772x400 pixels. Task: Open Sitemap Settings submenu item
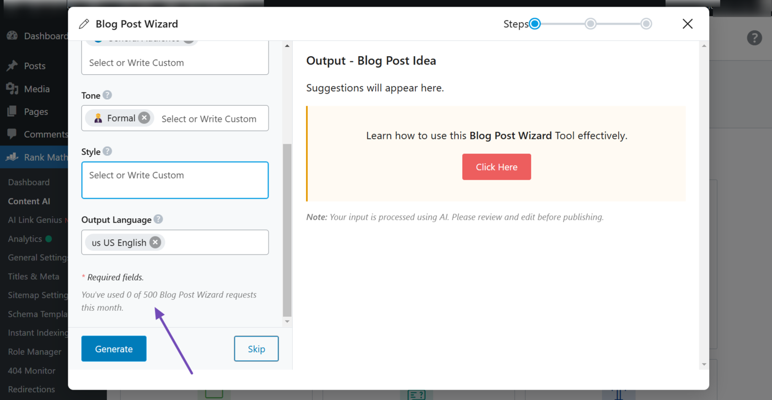click(37, 295)
